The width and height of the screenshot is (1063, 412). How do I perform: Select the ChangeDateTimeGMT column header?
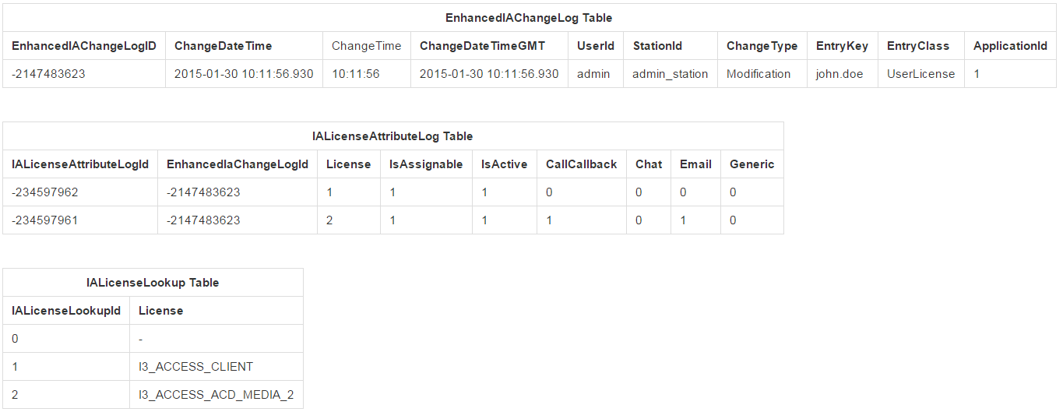coord(482,46)
